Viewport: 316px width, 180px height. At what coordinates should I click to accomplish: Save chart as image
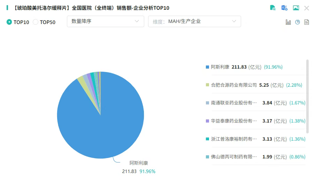pos(296,8)
